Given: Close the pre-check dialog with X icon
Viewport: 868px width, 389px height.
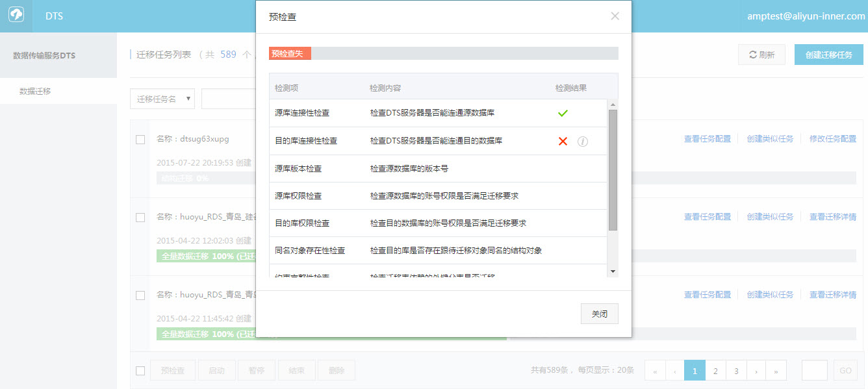Looking at the screenshot, I should pyautogui.click(x=615, y=16).
